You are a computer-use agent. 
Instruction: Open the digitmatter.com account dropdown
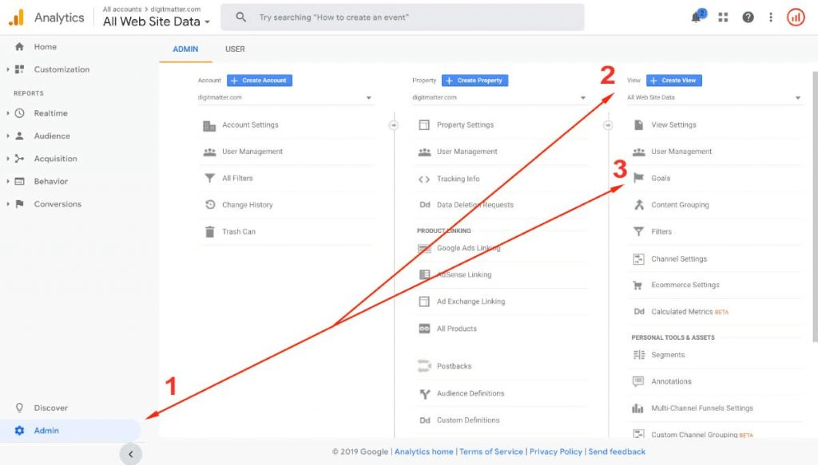click(285, 98)
